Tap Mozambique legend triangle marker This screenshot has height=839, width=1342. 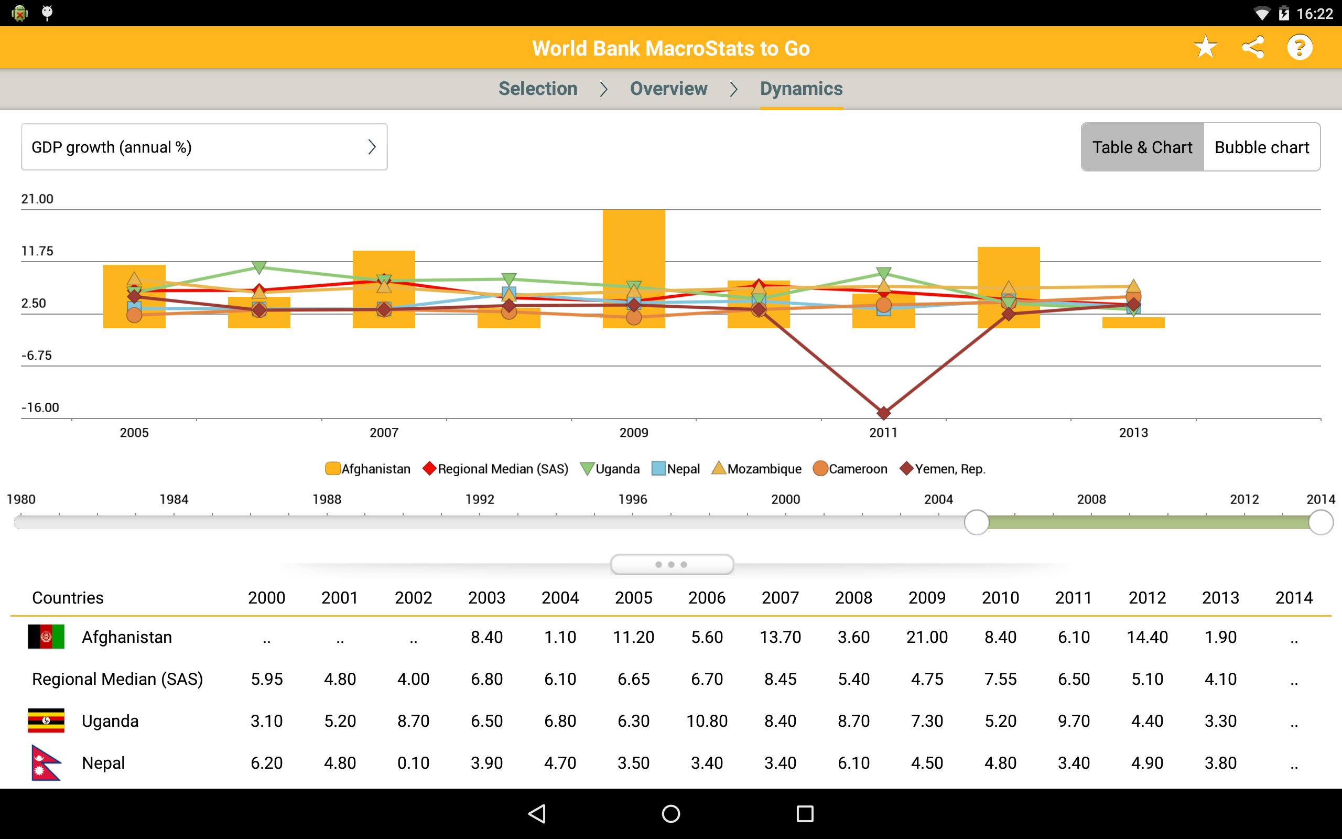pyautogui.click(x=719, y=468)
